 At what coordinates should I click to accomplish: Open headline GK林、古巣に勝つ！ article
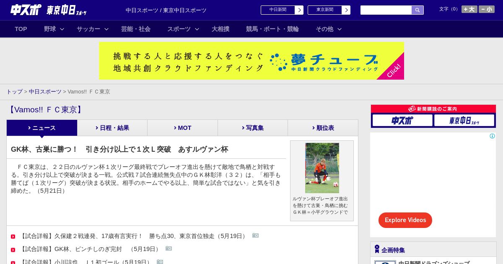coord(119,149)
